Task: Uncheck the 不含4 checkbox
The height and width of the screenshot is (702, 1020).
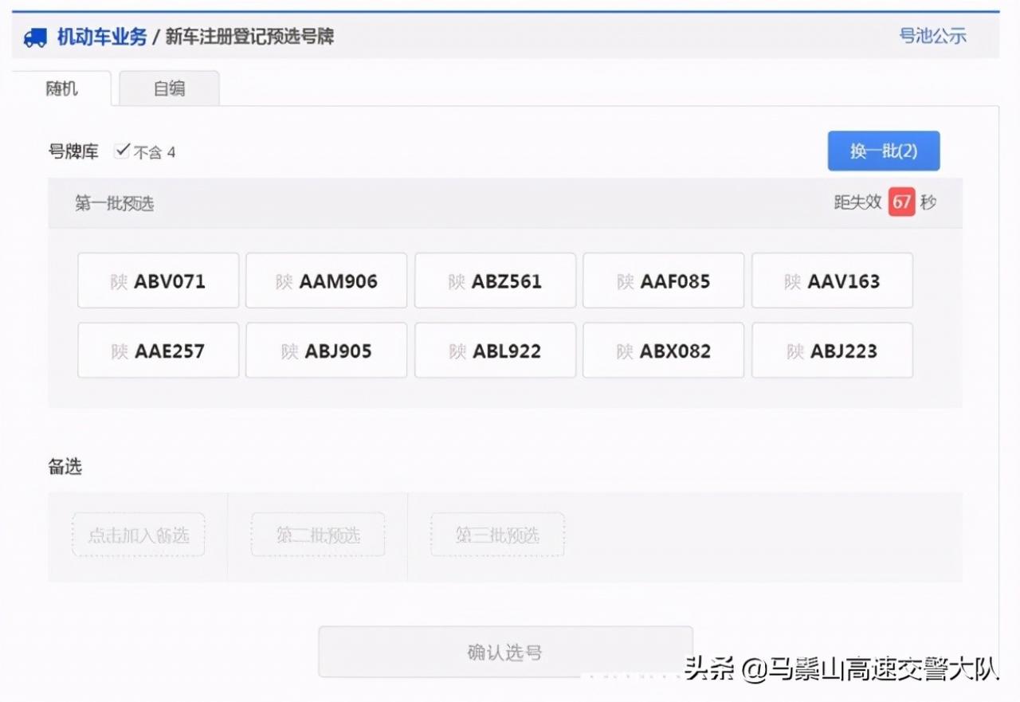Action: coord(121,151)
